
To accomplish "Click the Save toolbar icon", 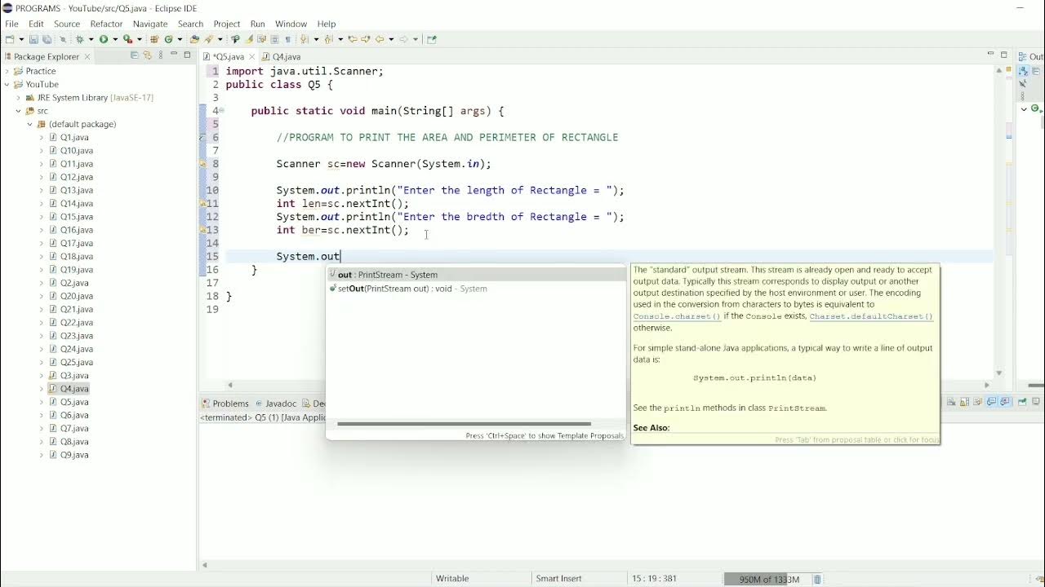I will point(33,39).
